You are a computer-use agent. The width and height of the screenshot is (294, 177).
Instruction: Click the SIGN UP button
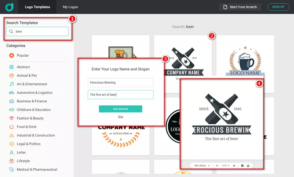point(278,7)
